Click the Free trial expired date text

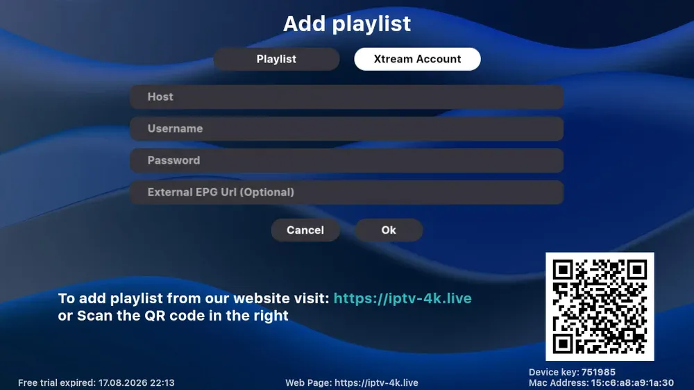click(96, 382)
